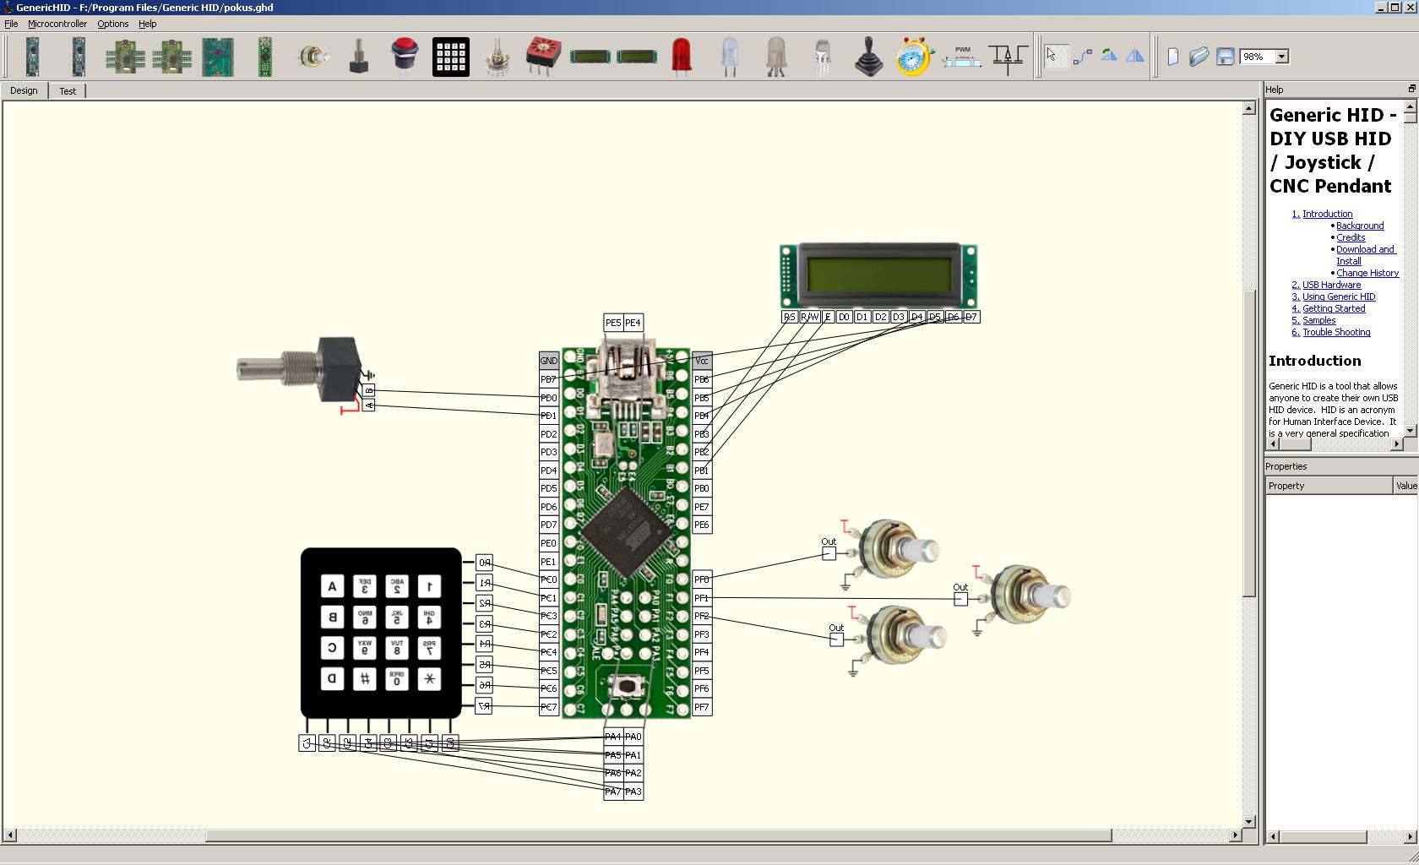
Task: Click the rotate component icon
Action: [1109, 57]
